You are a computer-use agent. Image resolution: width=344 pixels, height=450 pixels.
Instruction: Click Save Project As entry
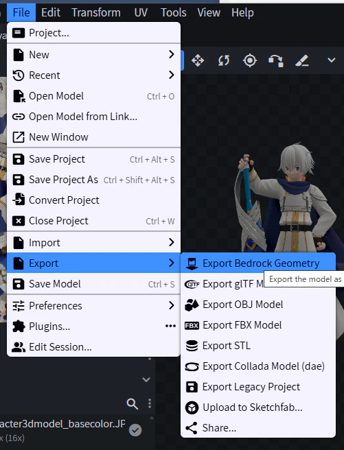(x=93, y=180)
